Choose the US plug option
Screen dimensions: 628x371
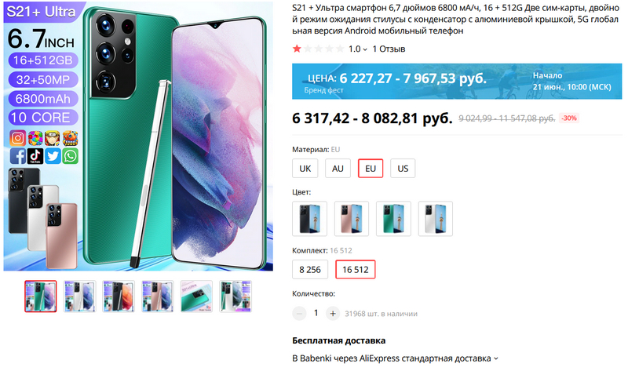point(403,169)
